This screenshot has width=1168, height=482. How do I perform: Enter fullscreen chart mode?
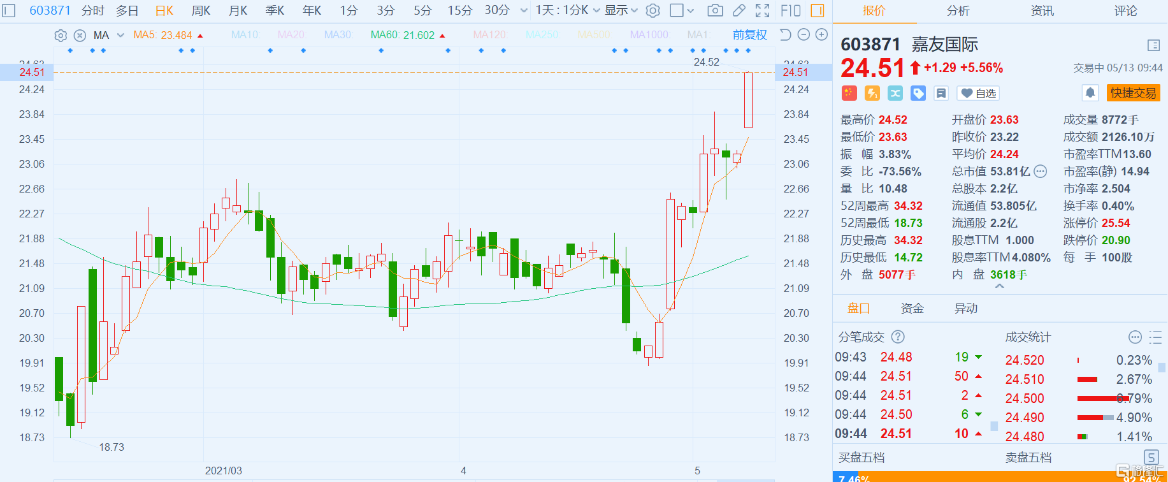[x=762, y=10]
